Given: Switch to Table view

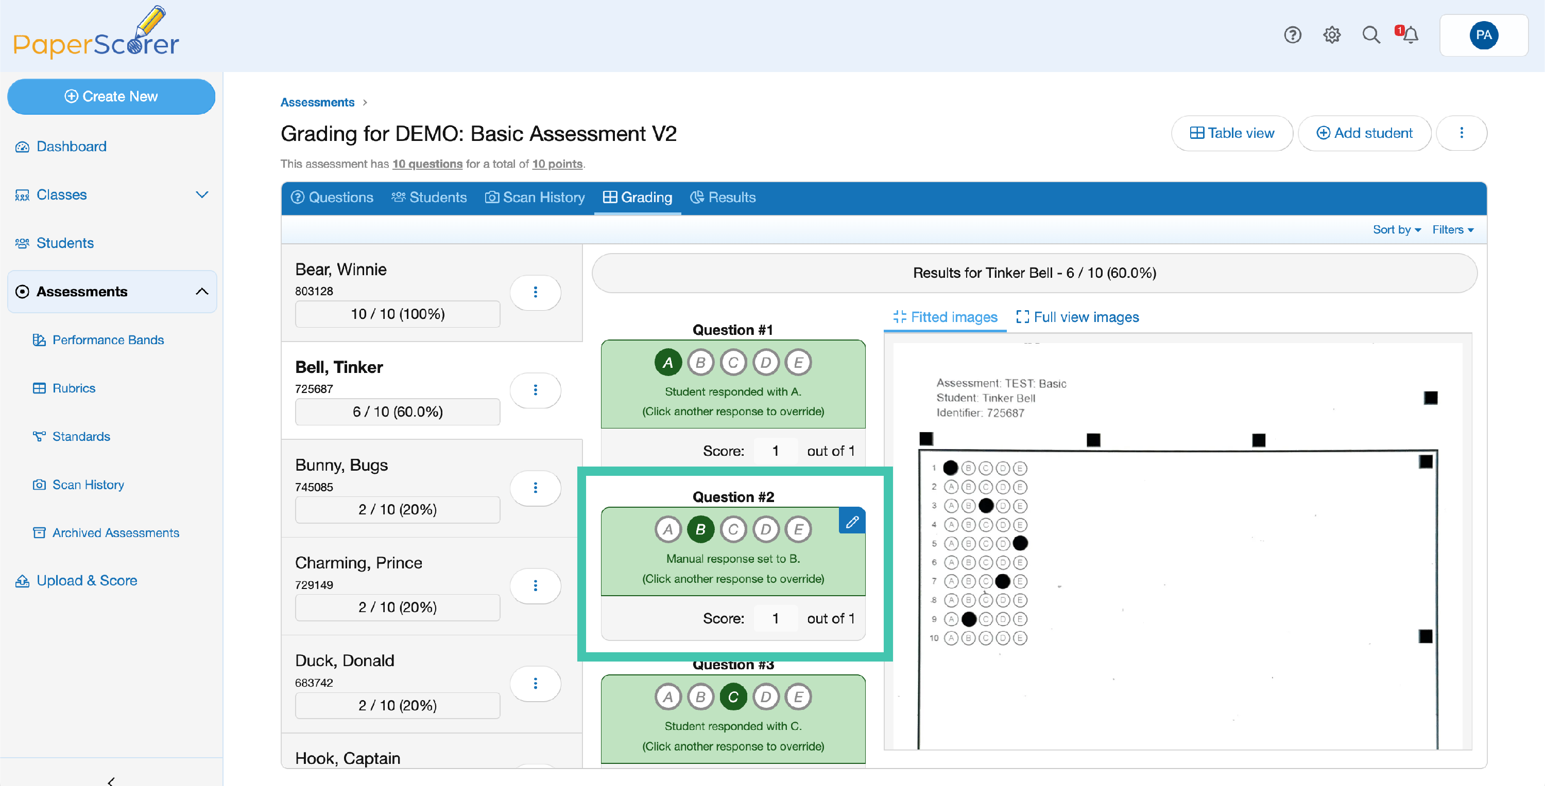Looking at the screenshot, I should 1232,133.
